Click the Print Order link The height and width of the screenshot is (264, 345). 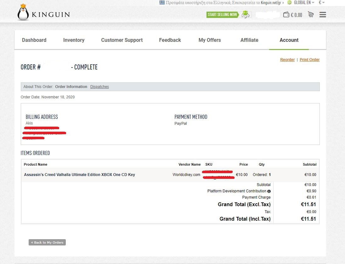[309, 59]
